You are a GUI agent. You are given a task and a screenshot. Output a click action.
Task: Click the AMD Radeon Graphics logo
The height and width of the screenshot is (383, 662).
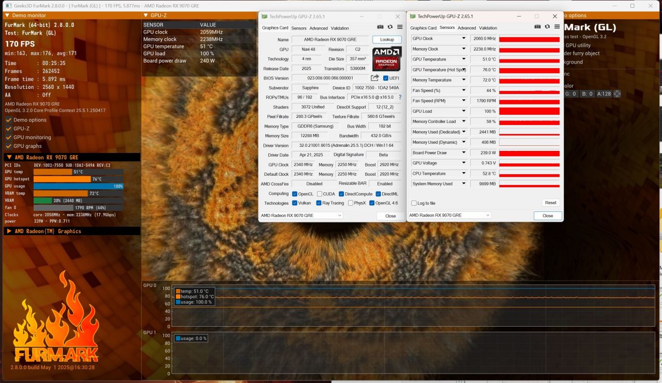387,59
